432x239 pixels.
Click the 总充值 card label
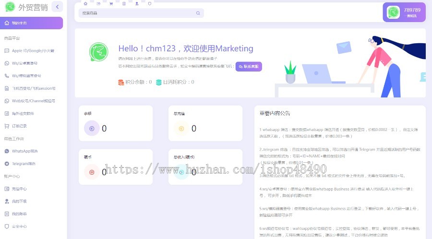[179, 113]
